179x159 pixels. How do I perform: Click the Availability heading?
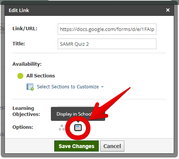pyautogui.click(x=27, y=64)
